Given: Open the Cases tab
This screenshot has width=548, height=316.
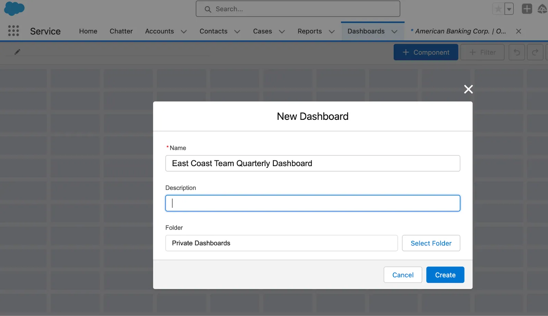Looking at the screenshot, I should point(262,31).
